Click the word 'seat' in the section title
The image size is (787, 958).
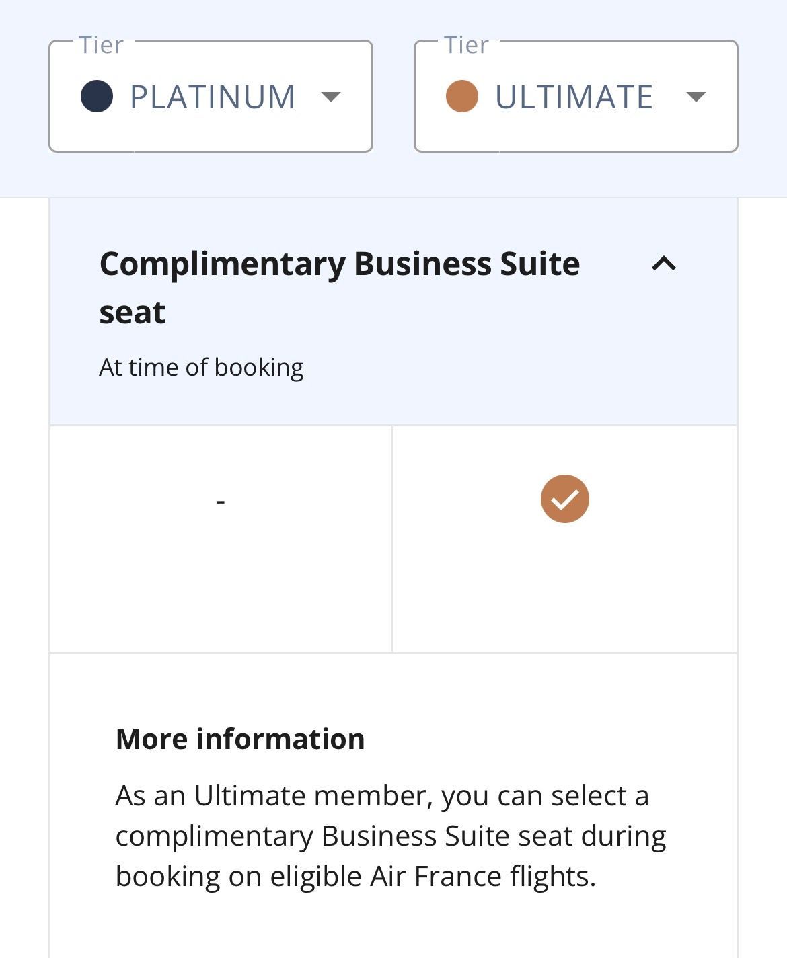(x=133, y=313)
